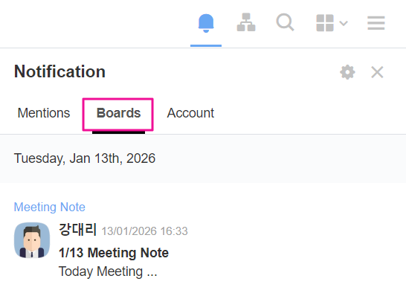Viewport: 406px width, 296px height.
Task: Open notification settings gear
Action: [347, 72]
